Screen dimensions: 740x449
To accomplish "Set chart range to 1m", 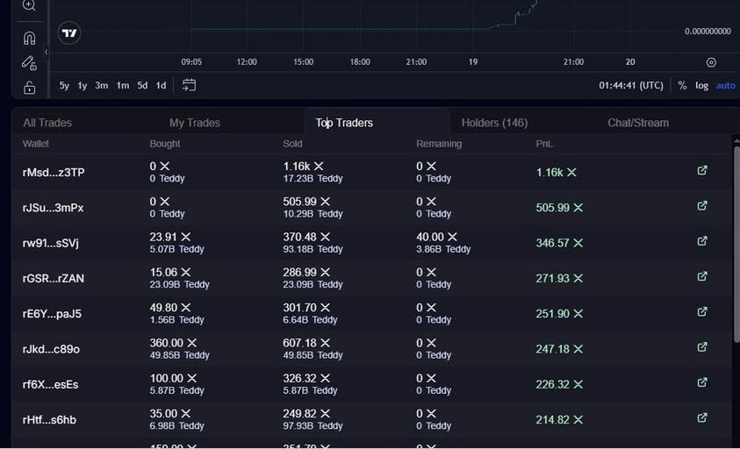I will (123, 85).
